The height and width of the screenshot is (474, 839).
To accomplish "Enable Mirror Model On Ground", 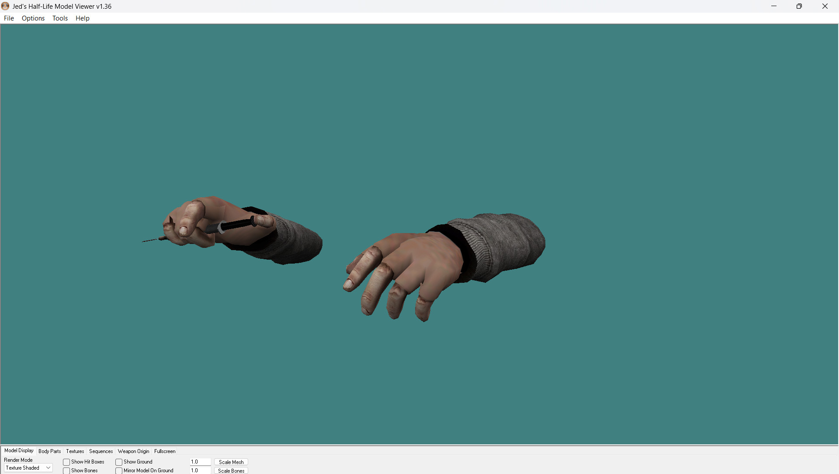I will (118, 471).
